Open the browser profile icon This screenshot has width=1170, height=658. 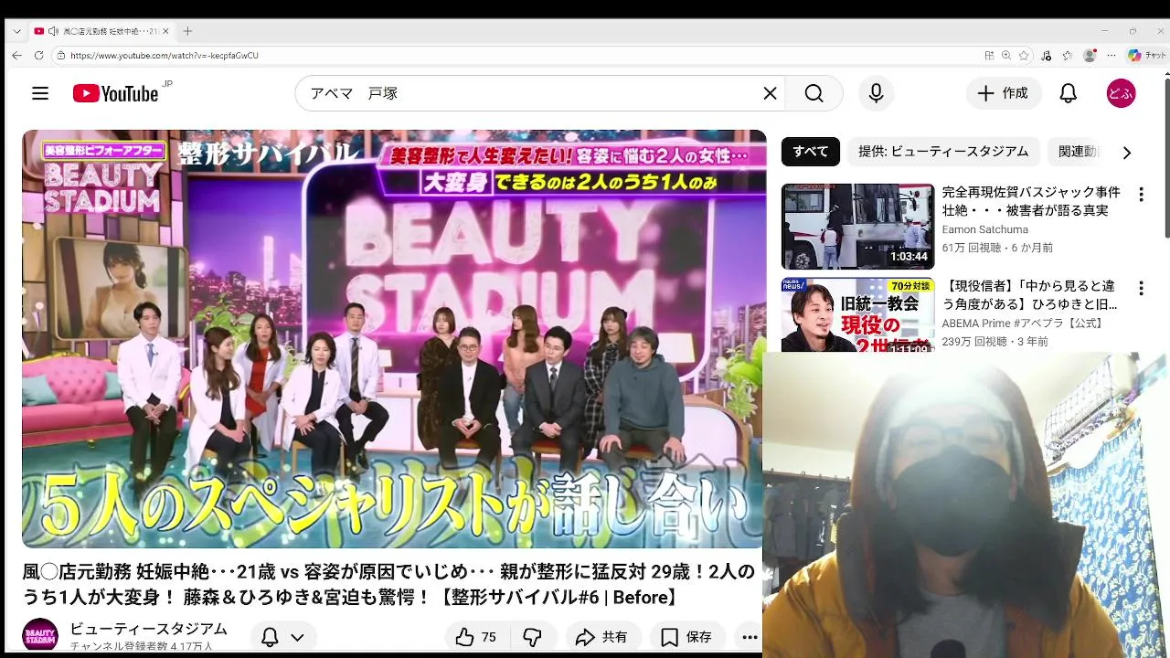[x=1090, y=55]
